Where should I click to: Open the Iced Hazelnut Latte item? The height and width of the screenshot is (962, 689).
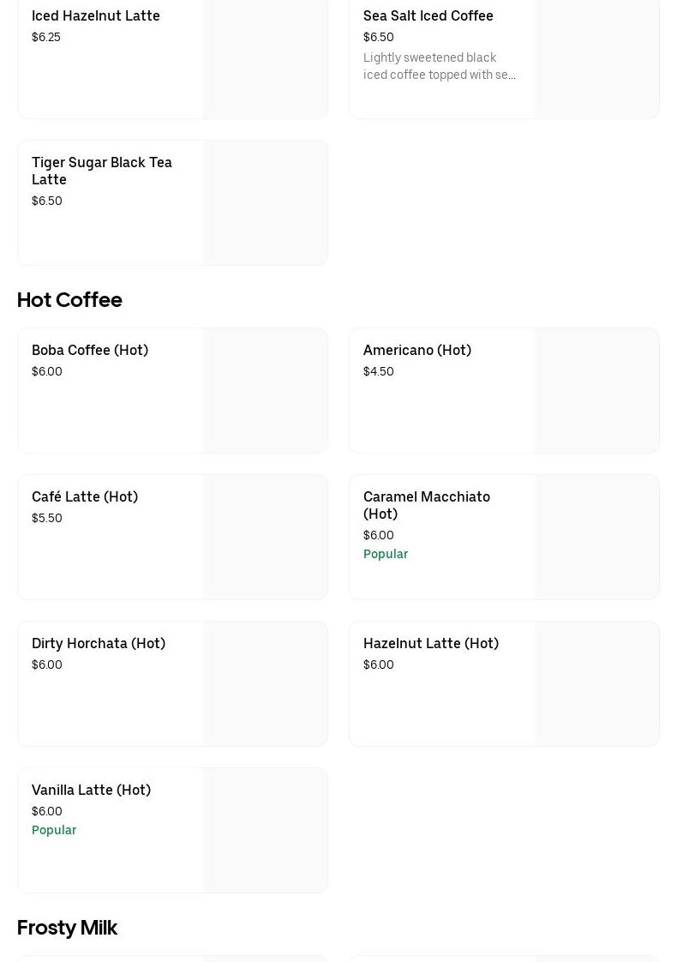click(x=96, y=16)
